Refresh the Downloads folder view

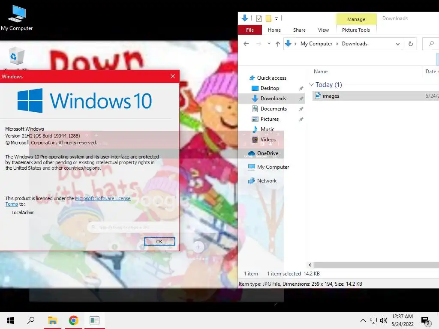point(410,44)
